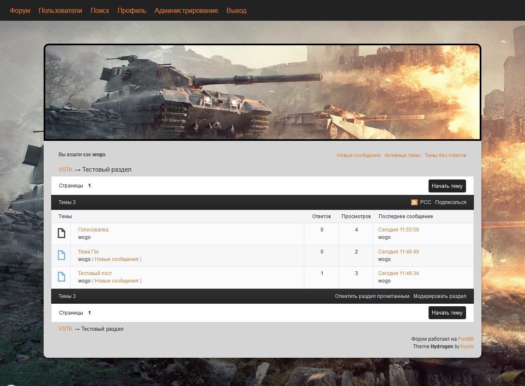
Task: Click the replies count 1 for Тестовый пост
Action: [322, 273]
